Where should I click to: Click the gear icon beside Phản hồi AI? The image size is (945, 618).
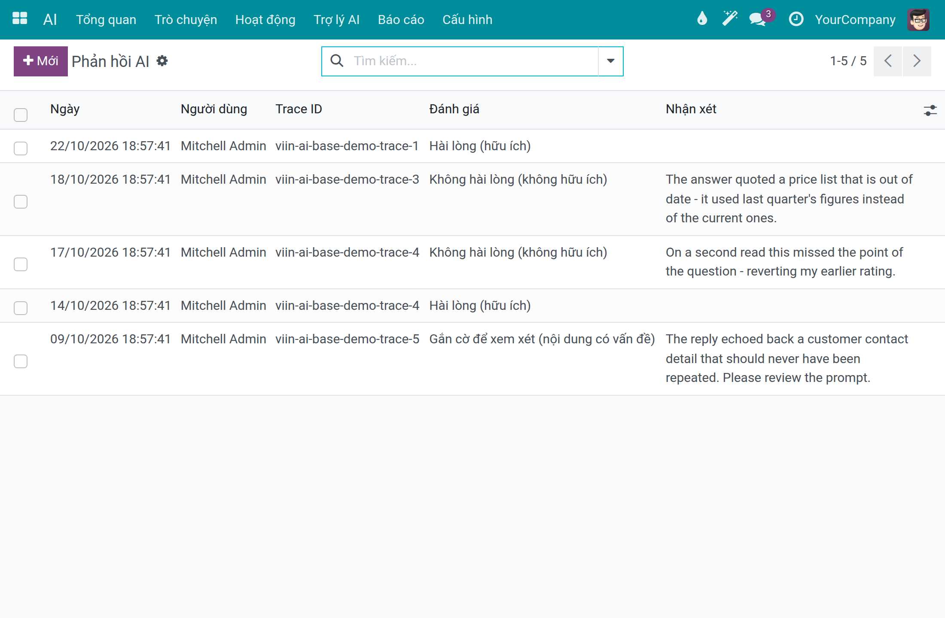162,61
